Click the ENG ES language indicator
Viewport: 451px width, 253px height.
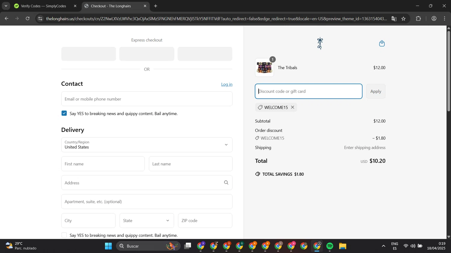tap(395, 246)
